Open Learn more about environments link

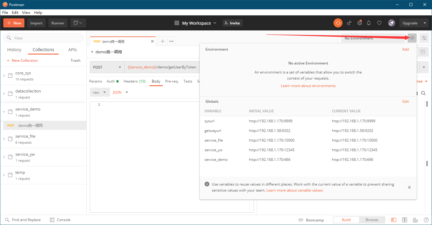308,86
